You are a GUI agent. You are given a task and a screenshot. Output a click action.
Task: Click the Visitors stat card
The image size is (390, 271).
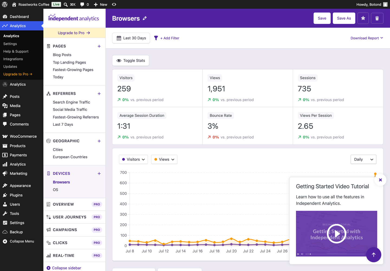[x=157, y=88]
